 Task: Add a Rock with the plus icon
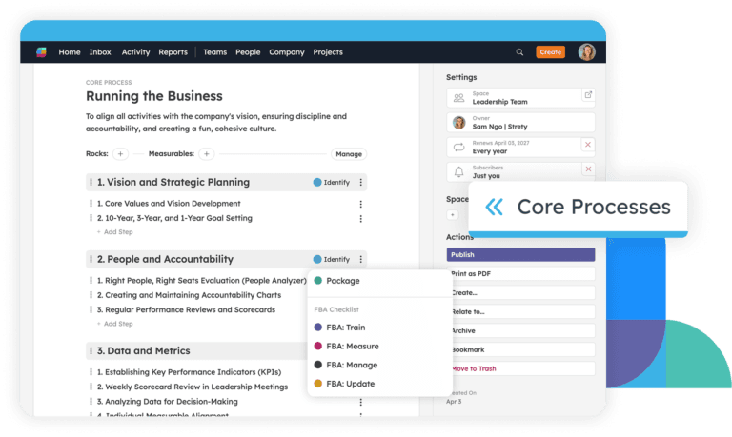(120, 153)
